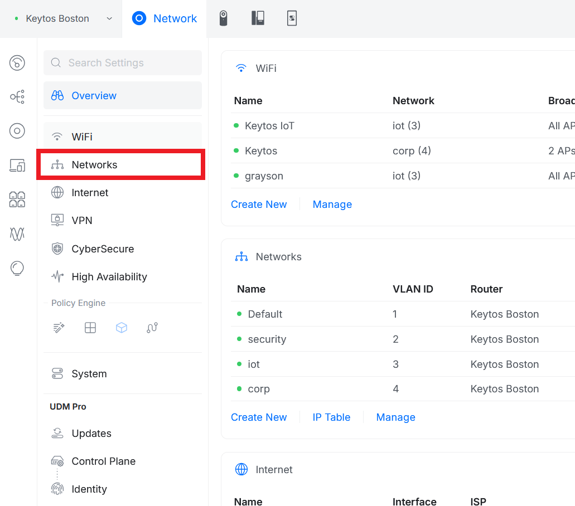Click the WiFi card header icon
The height and width of the screenshot is (506, 575).
(241, 68)
